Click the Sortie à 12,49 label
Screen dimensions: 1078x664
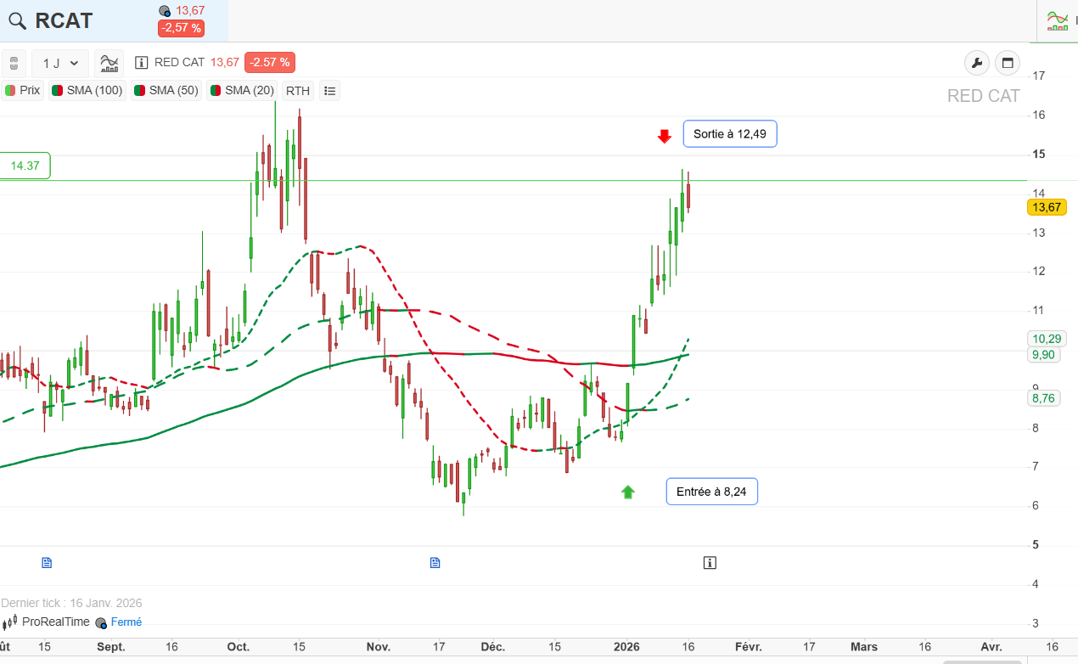pos(730,133)
